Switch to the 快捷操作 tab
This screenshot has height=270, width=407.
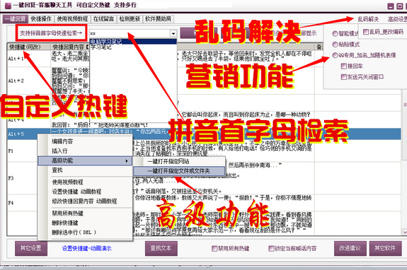click(x=41, y=19)
